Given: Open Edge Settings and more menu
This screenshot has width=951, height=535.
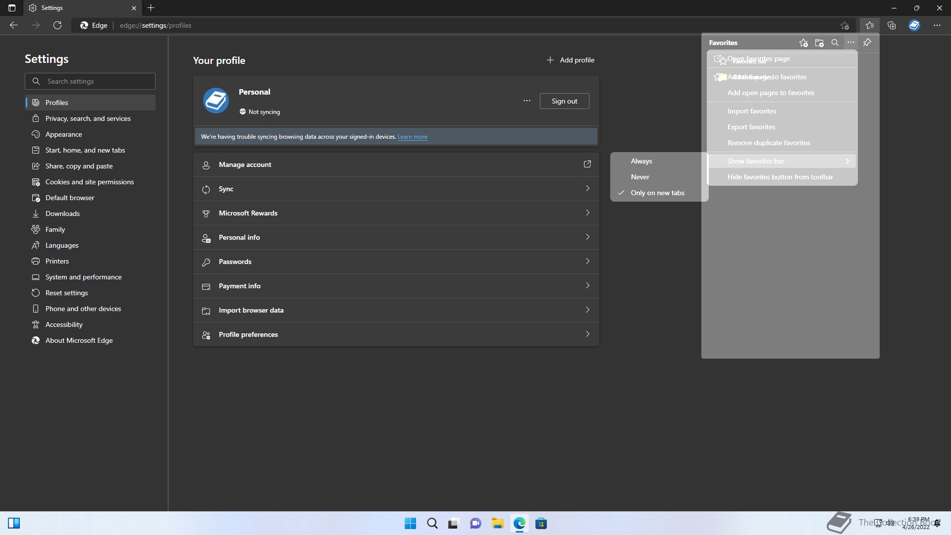Looking at the screenshot, I should [937, 25].
